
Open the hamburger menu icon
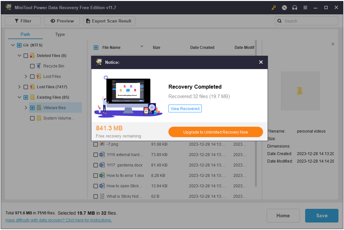click(305, 8)
